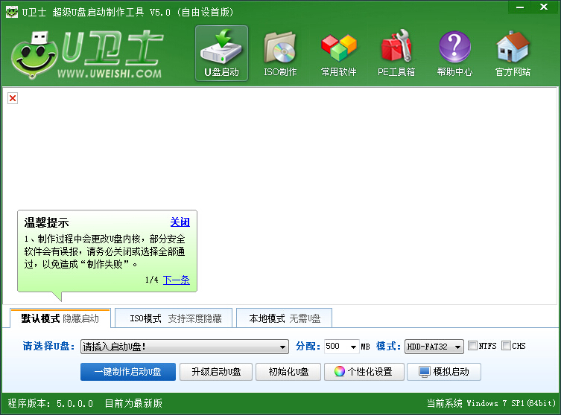The width and height of the screenshot is (561, 415).
Task: Click the U卫士 frog logo
Action: pyautogui.click(x=34, y=54)
